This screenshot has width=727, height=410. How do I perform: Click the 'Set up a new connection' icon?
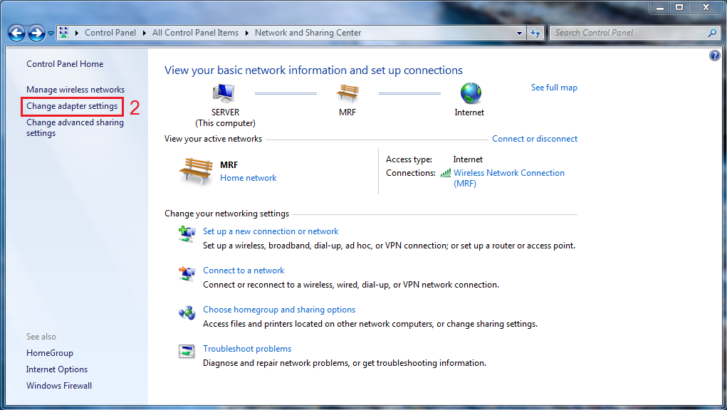pos(187,234)
